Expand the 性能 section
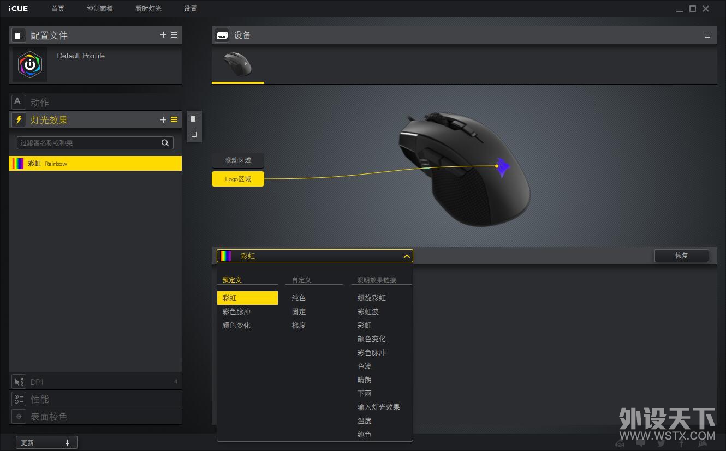The height and width of the screenshot is (451, 726). [95, 399]
